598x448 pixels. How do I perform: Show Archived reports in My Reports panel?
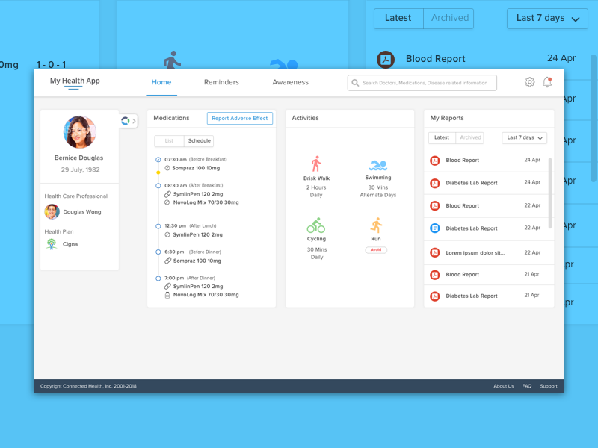pos(470,137)
